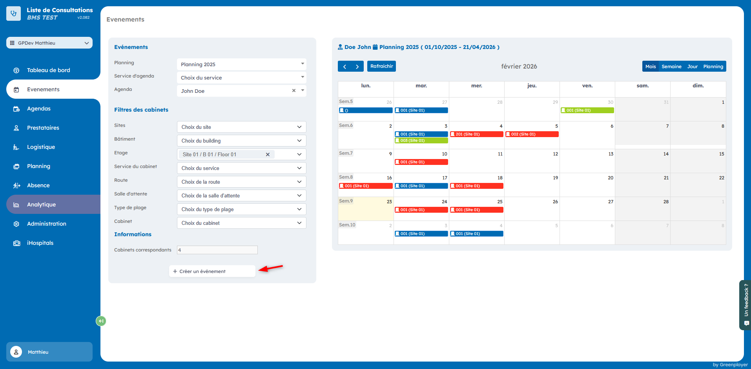Go to previous month in calendar

click(x=345, y=67)
